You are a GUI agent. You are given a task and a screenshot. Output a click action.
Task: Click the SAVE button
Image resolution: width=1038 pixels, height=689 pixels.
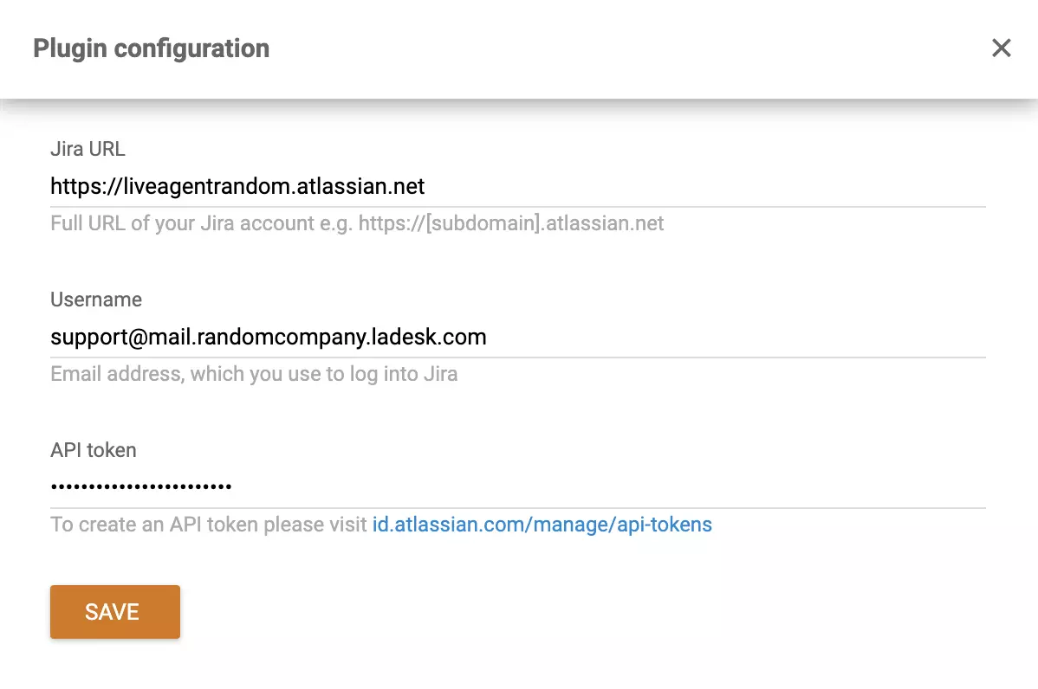pos(114,612)
